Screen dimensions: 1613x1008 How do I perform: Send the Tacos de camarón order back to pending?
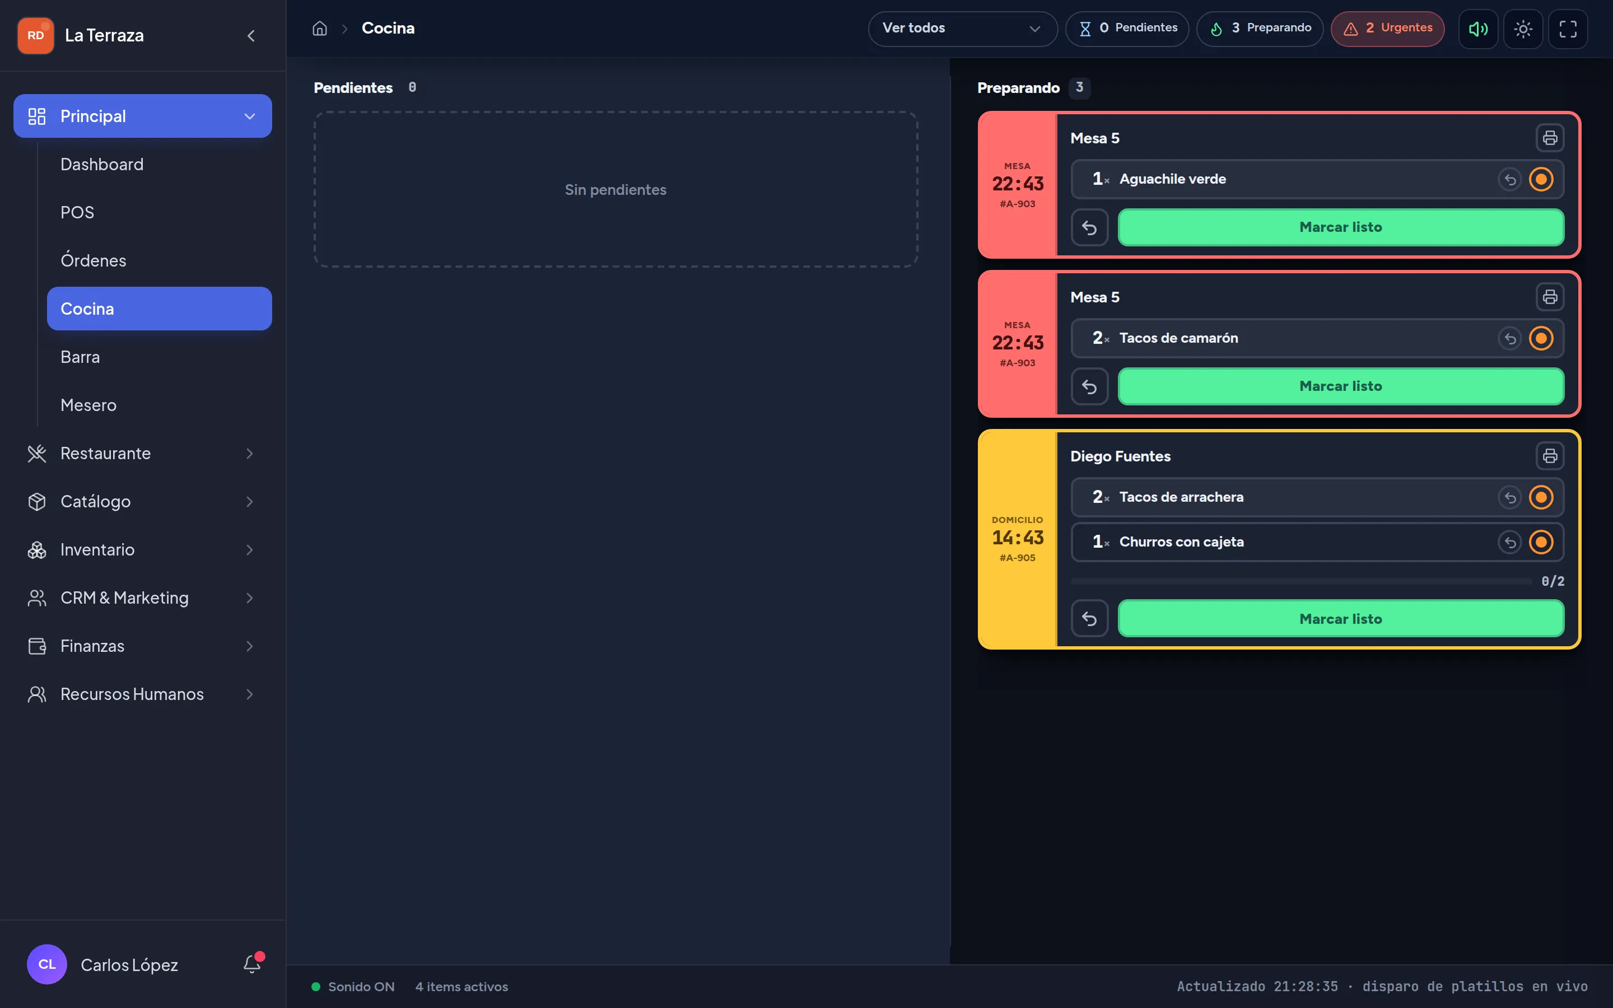pyautogui.click(x=1089, y=386)
